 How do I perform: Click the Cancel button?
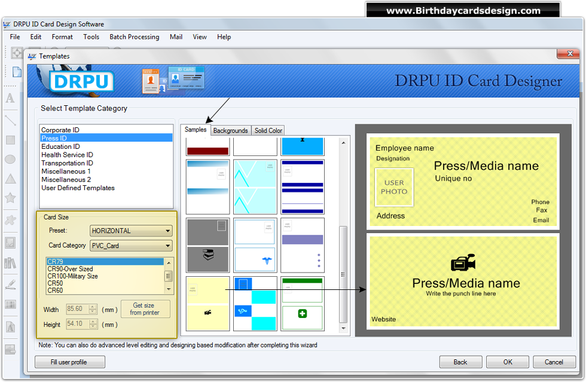[554, 362]
